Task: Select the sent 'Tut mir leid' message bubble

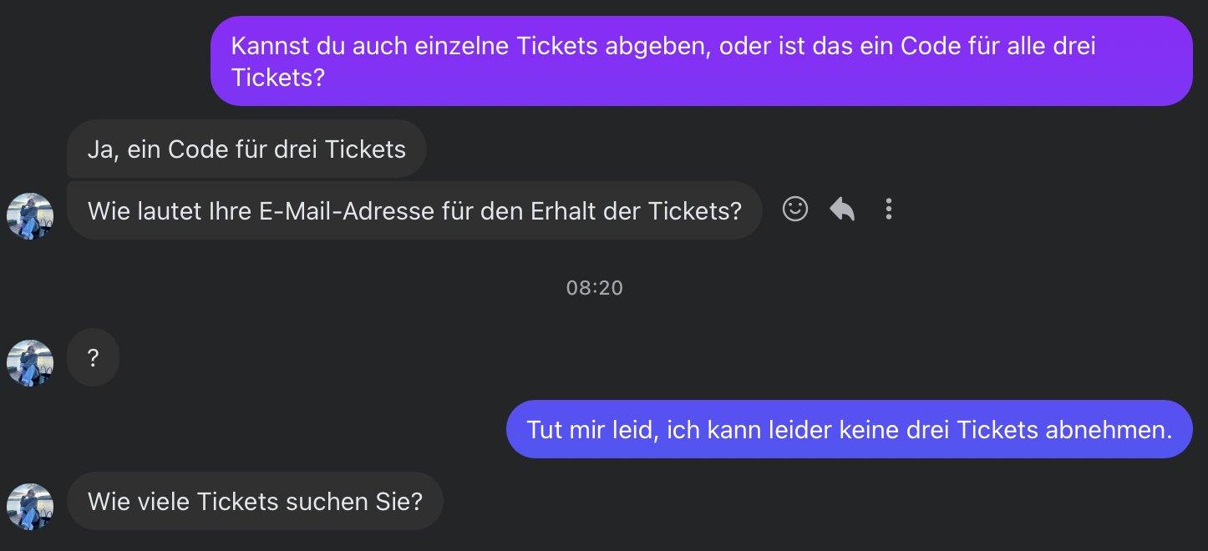Action: coord(849,429)
